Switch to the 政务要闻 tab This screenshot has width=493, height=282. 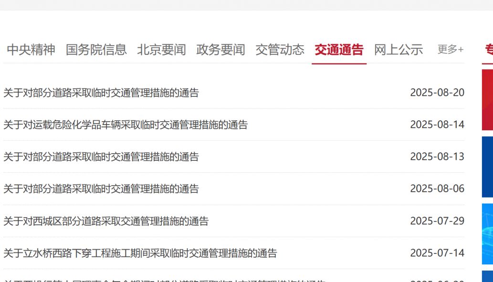pos(220,50)
